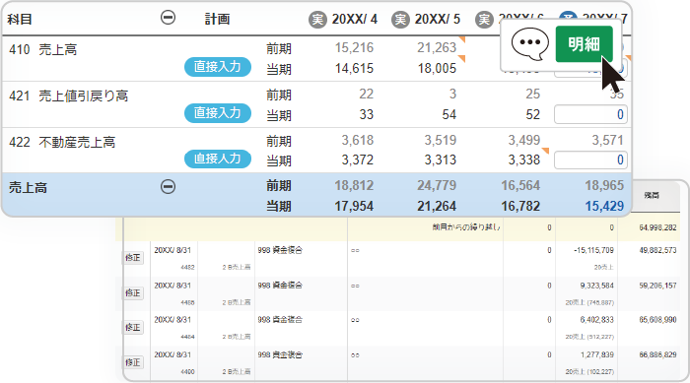The height and width of the screenshot is (383, 690).
Task: Click the 421 売上値引戻り高 account label
Action: tap(69, 96)
